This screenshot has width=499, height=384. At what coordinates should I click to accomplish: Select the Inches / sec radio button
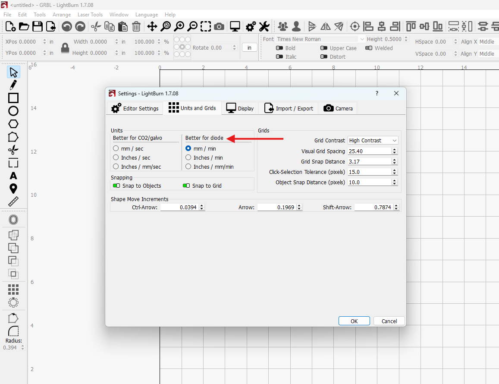116,157
